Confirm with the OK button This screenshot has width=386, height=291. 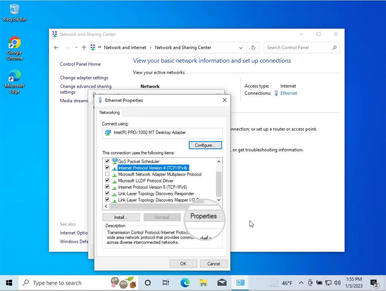click(183, 264)
